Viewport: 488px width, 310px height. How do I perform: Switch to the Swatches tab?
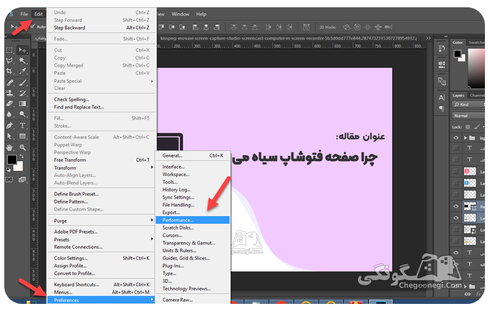click(x=477, y=42)
